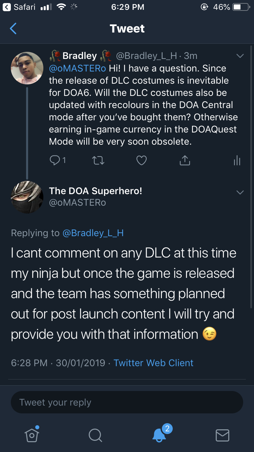Image resolution: width=254 pixels, height=452 pixels.
Task: Return to Safari from the status bar
Action: [20, 7]
